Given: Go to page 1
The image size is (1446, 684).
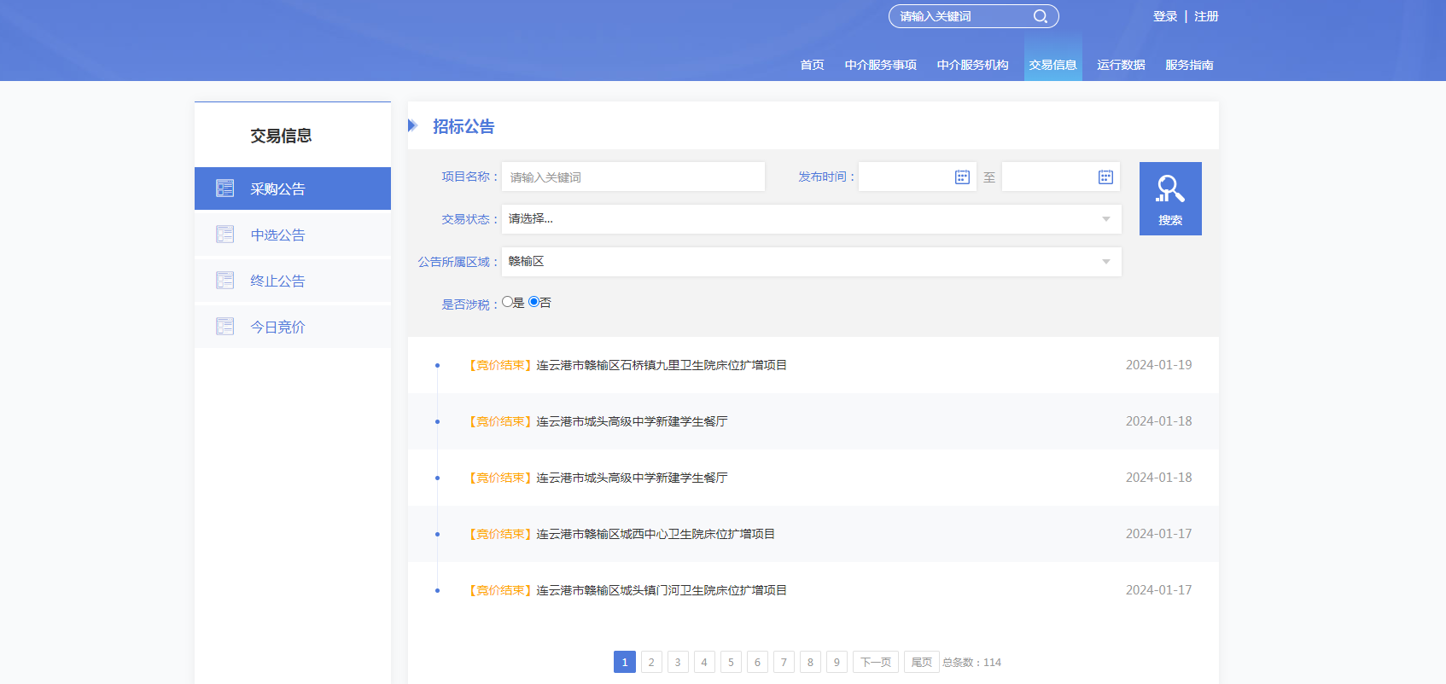Looking at the screenshot, I should [x=625, y=662].
